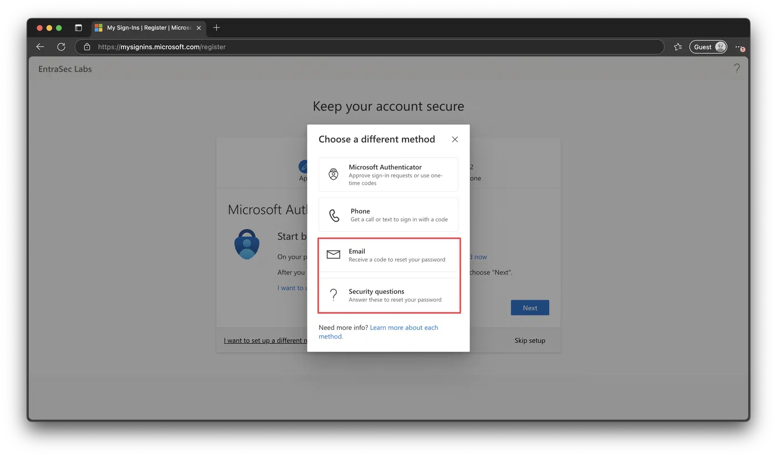This screenshot has width=777, height=457.
Task: Open the tab overview icon beside the tab
Action: coord(78,28)
